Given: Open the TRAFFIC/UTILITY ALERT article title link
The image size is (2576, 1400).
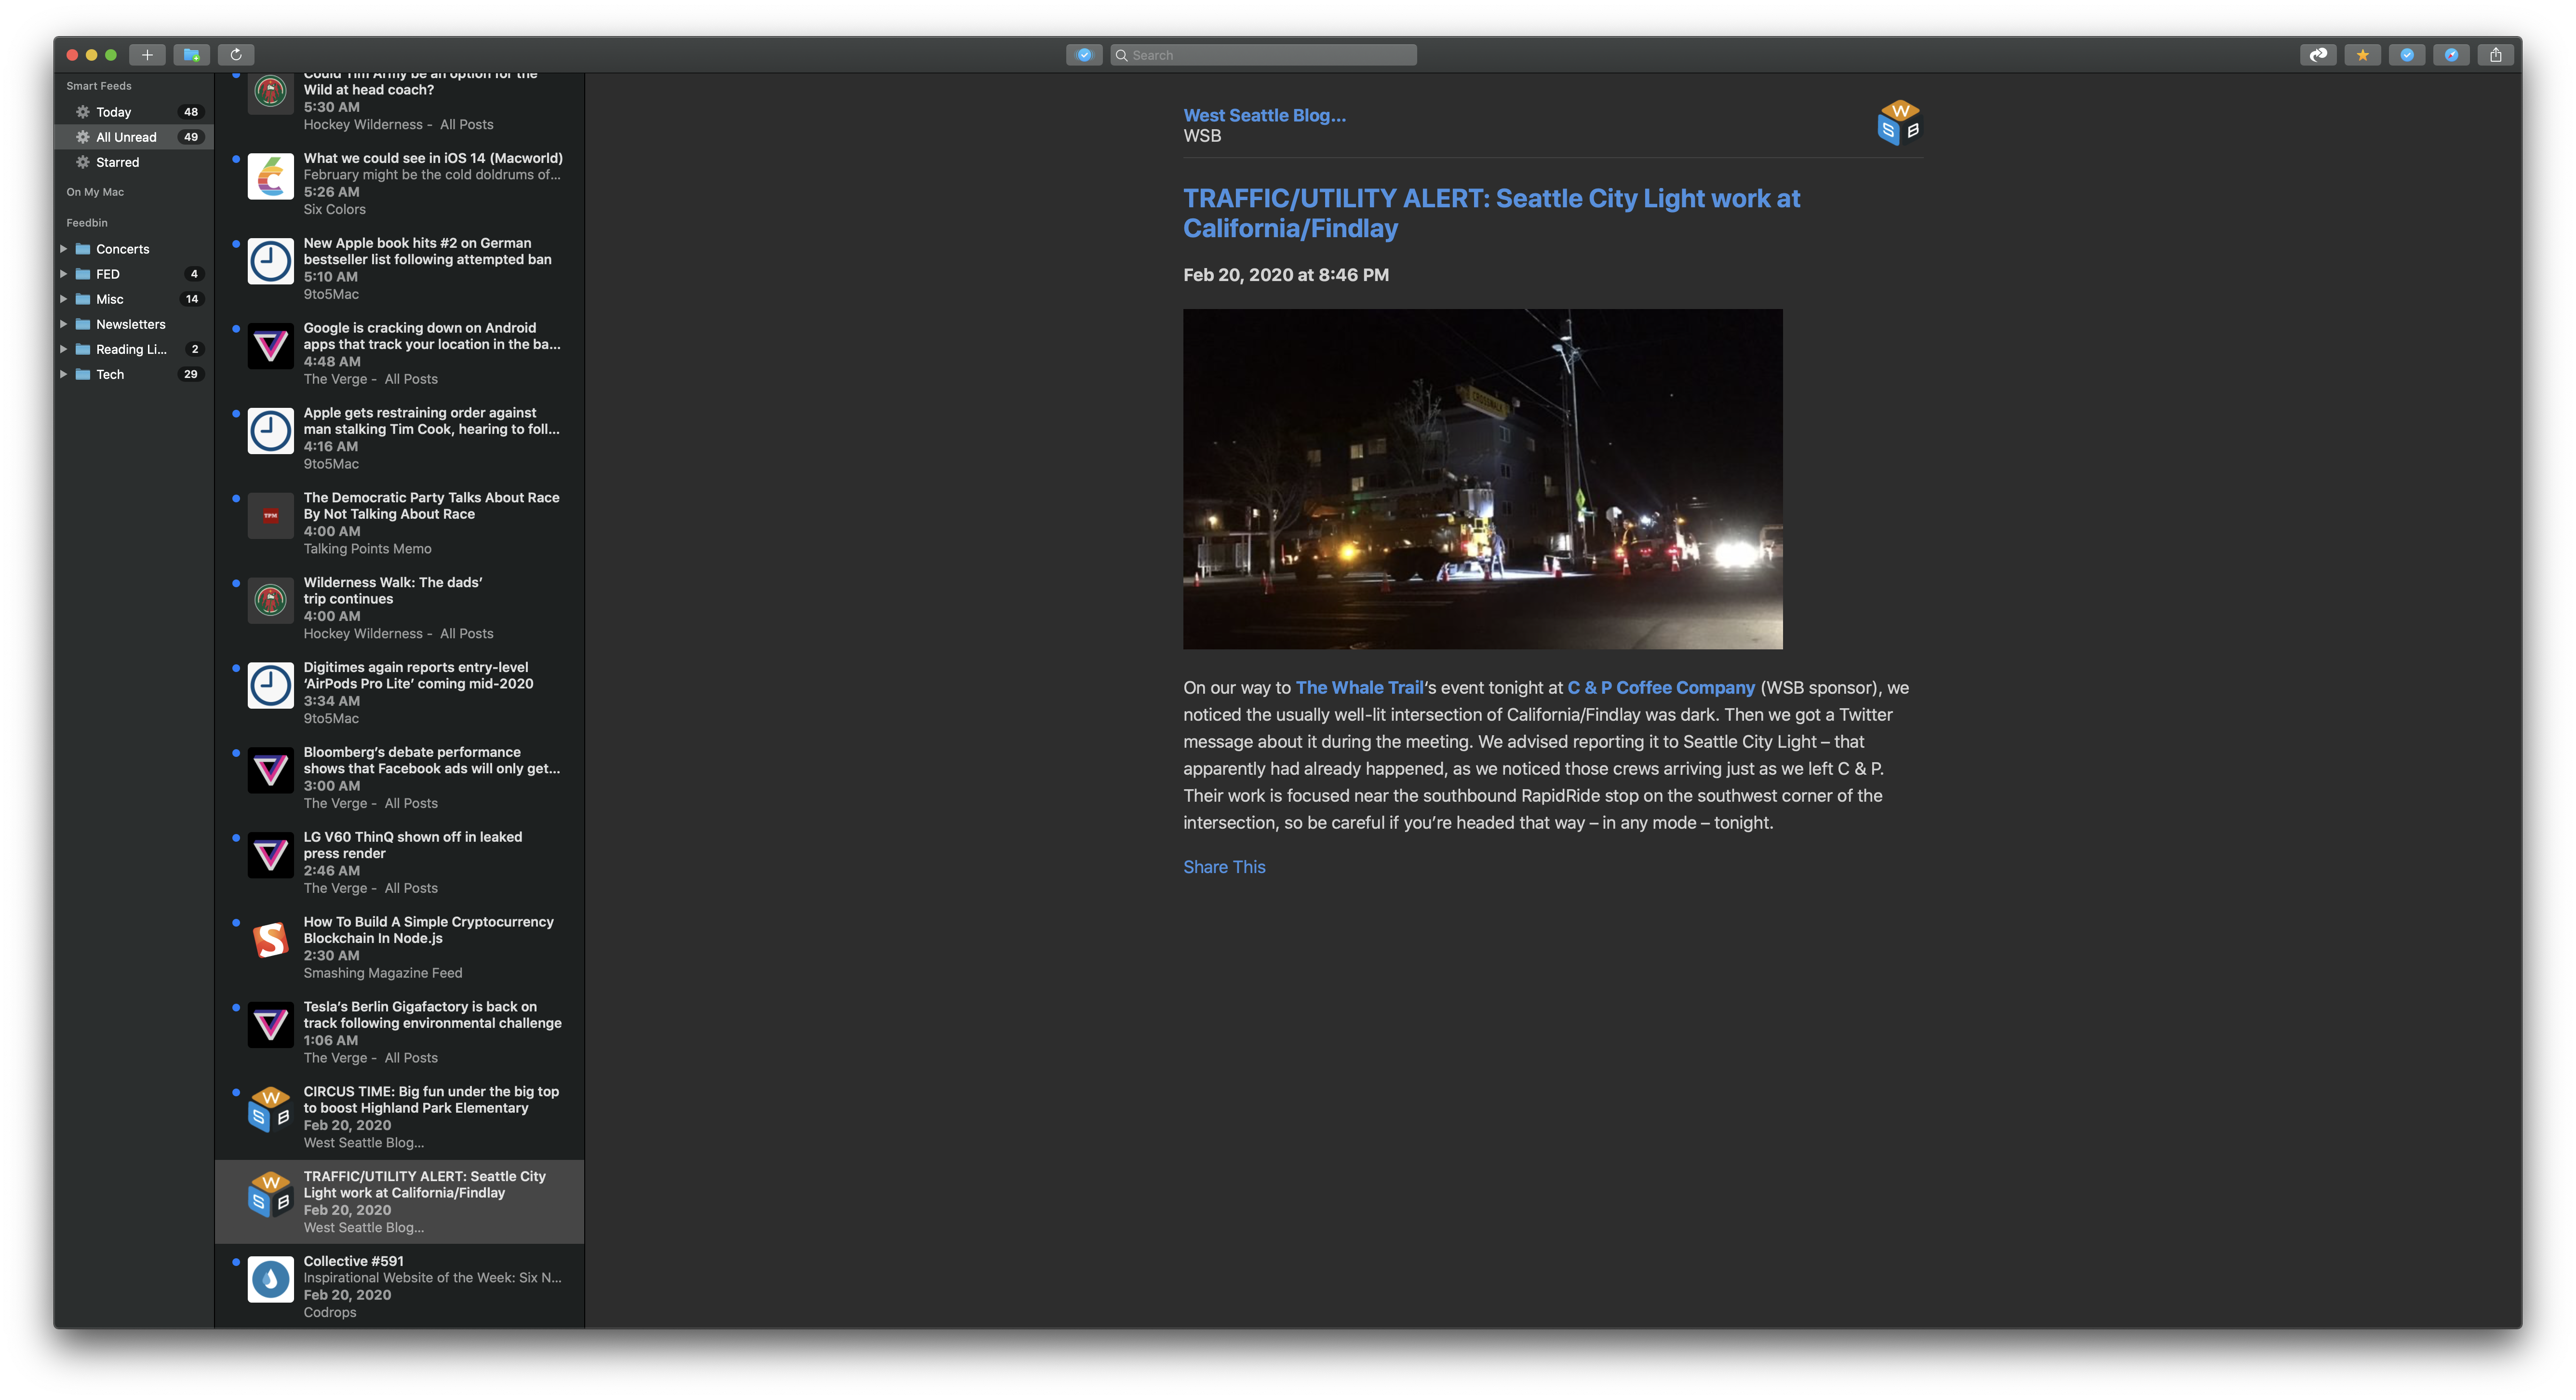Looking at the screenshot, I should coord(1491,213).
